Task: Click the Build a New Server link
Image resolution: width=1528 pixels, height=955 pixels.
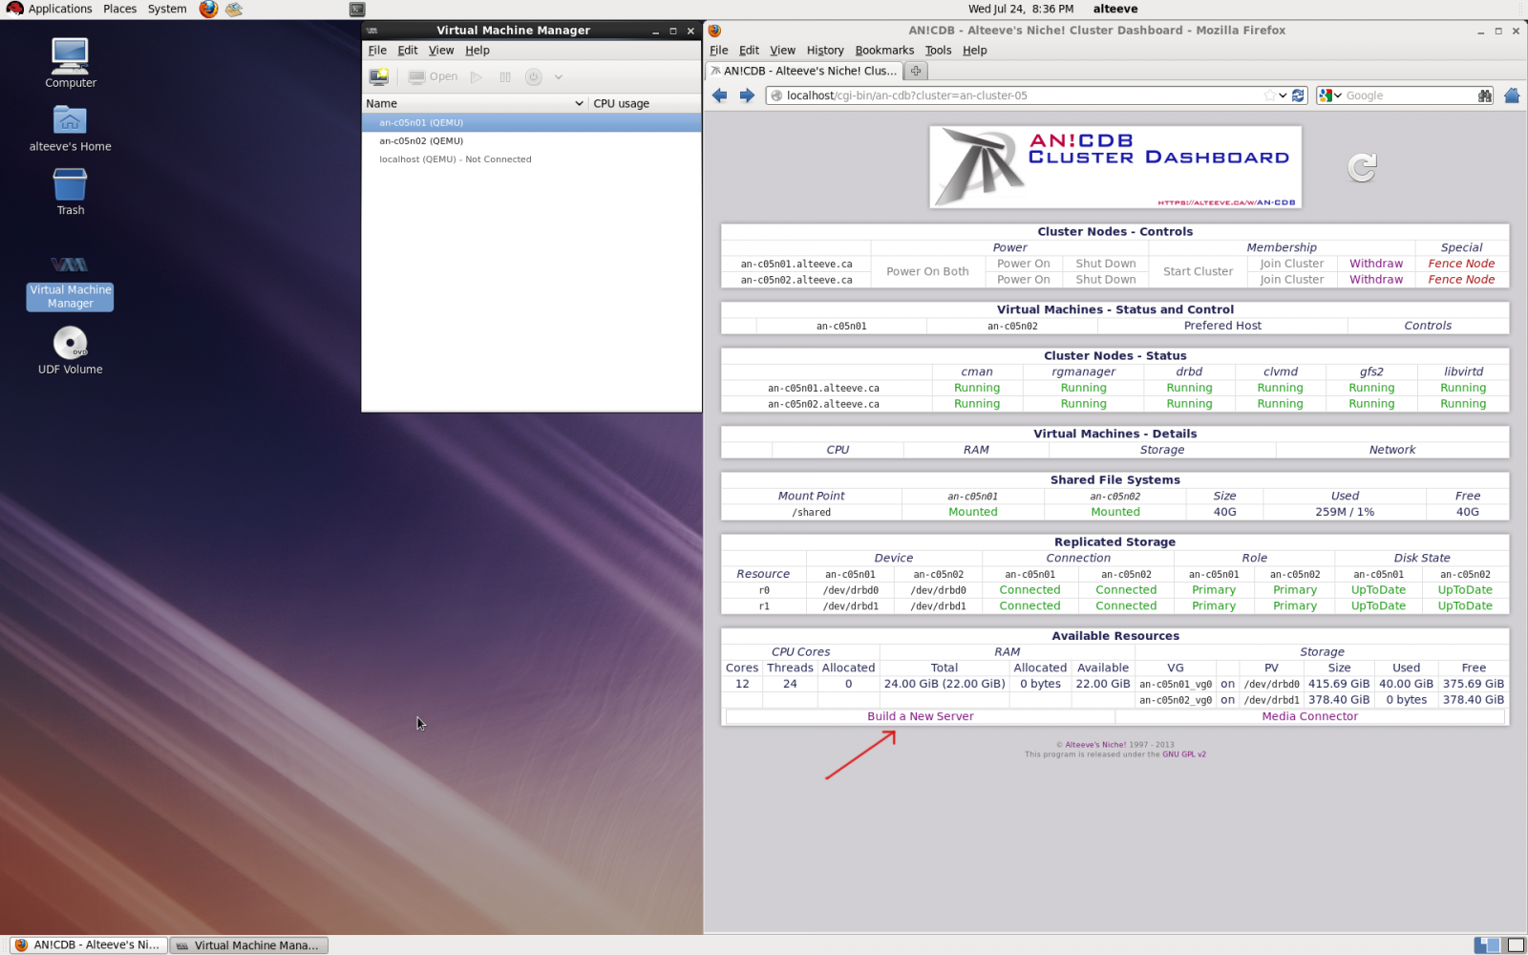Action: [x=920, y=716]
